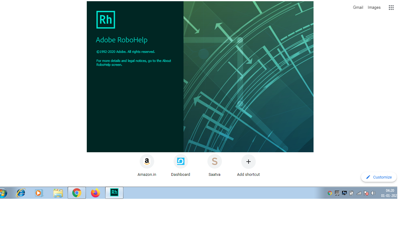The width and height of the screenshot is (413, 232).
Task: Click the Customize button
Action: pyautogui.click(x=379, y=177)
